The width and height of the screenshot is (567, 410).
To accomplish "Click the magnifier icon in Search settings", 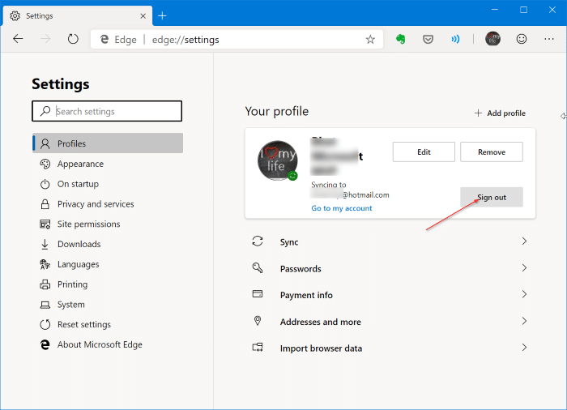I will coord(45,111).
